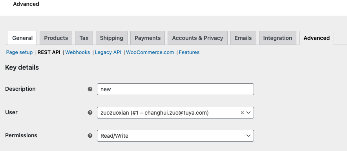This screenshot has height=151, width=347.
Task: Click the User field help icon
Action: click(90, 112)
